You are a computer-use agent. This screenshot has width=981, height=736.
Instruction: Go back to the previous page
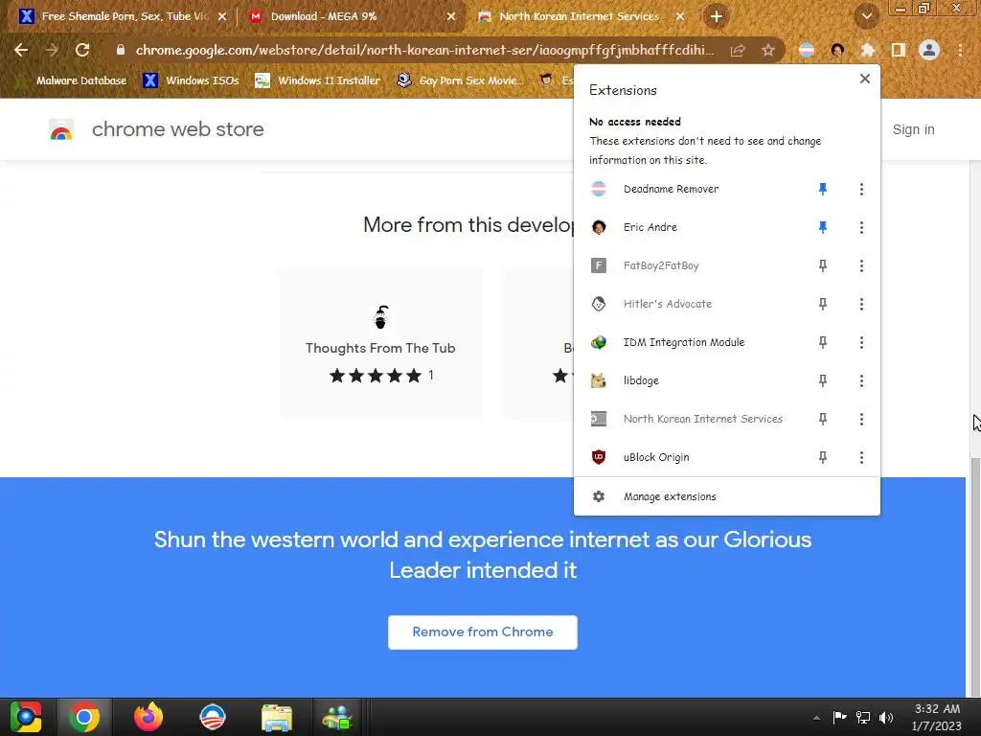tap(21, 50)
